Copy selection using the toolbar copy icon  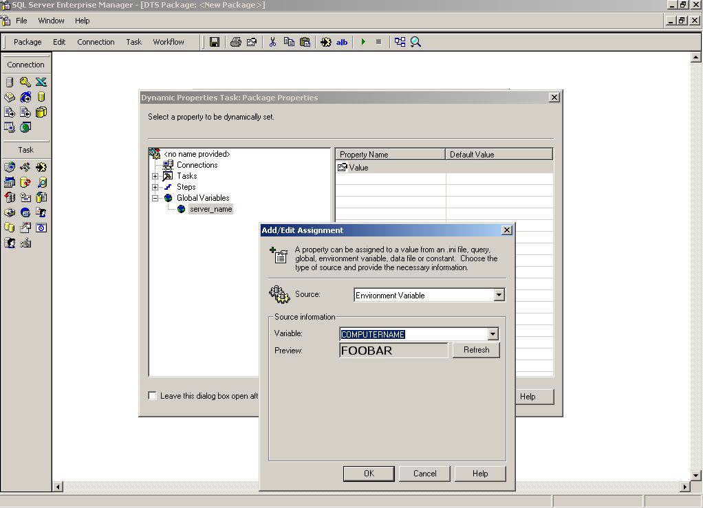[x=289, y=42]
